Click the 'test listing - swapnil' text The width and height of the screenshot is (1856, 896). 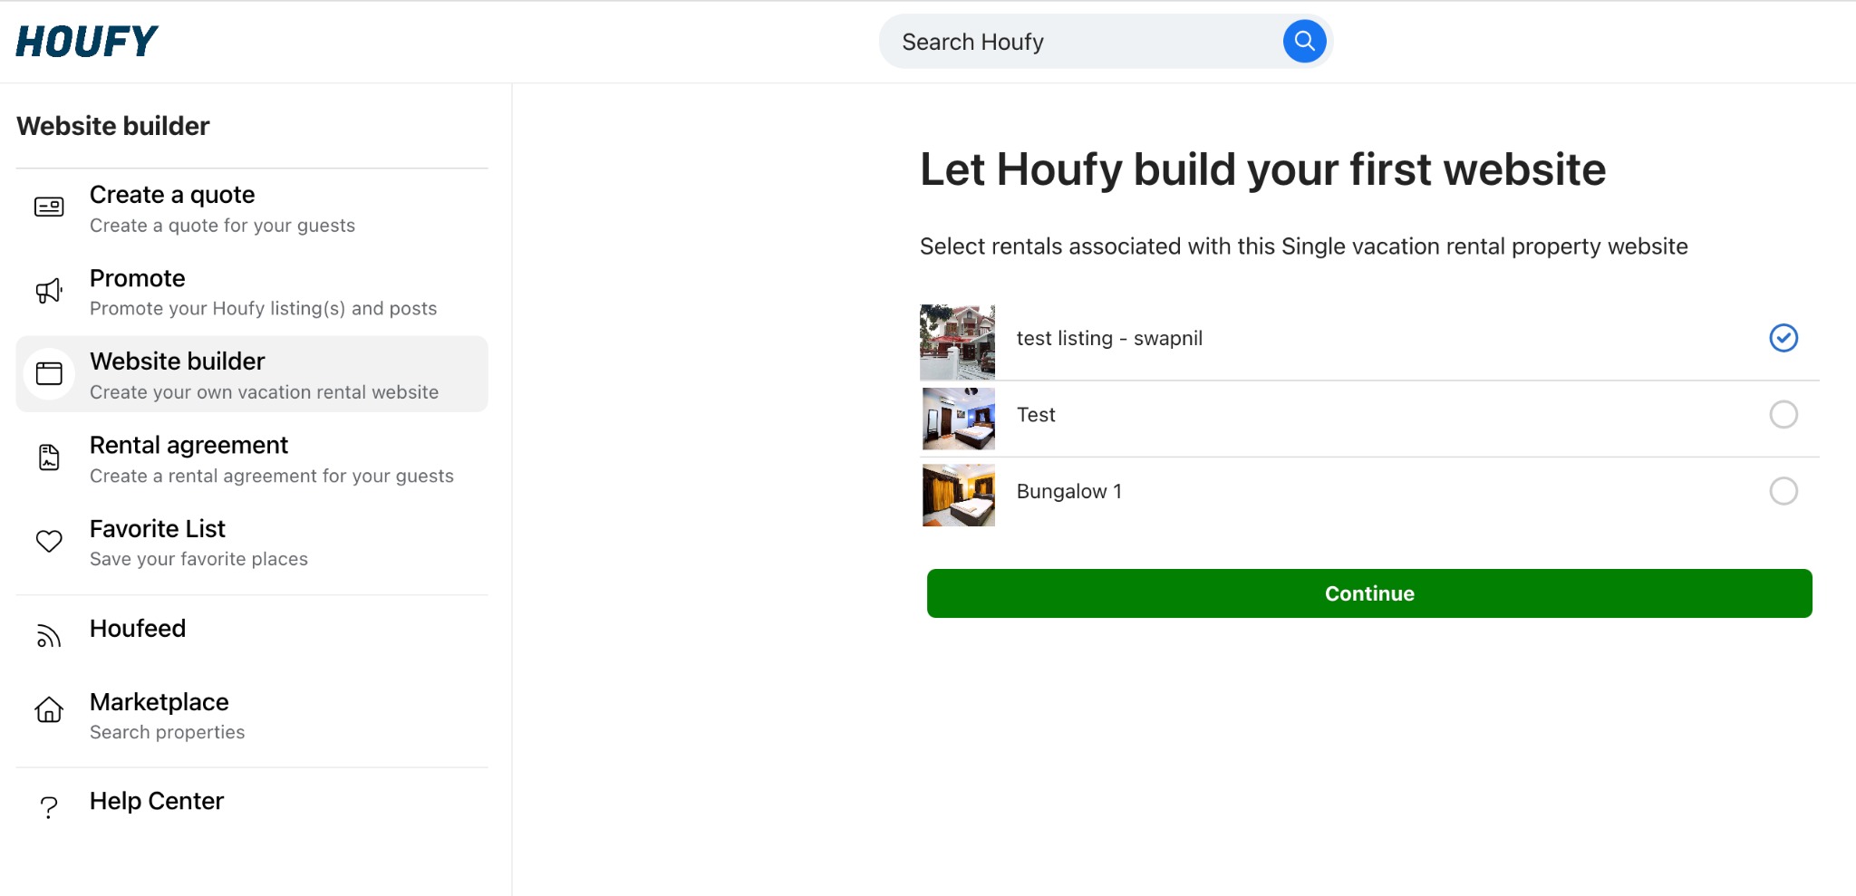pos(1109,338)
